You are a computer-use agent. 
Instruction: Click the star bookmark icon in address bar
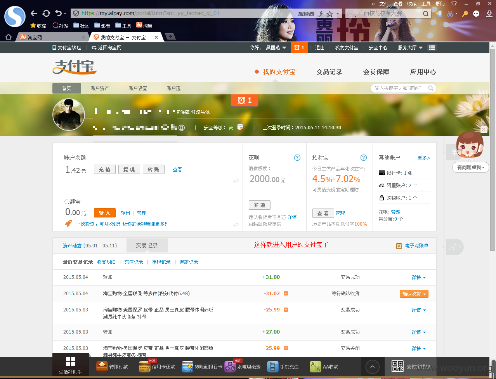pos(330,14)
